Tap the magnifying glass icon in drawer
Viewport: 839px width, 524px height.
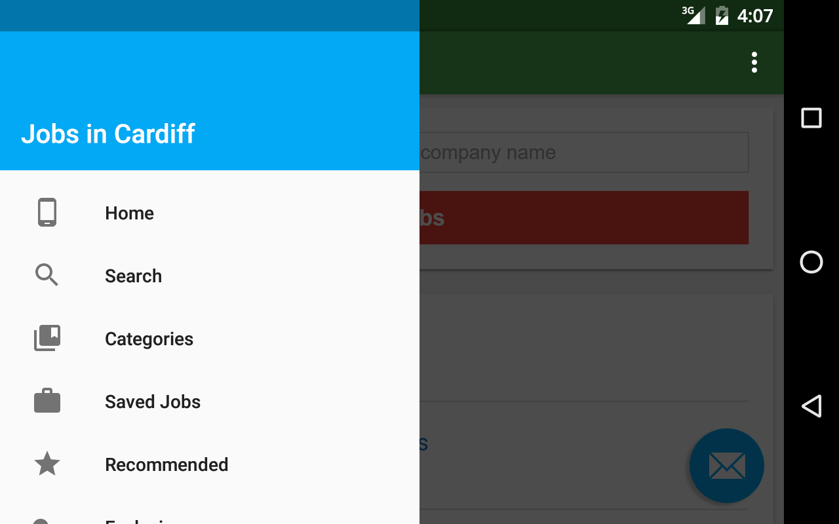pyautogui.click(x=47, y=276)
